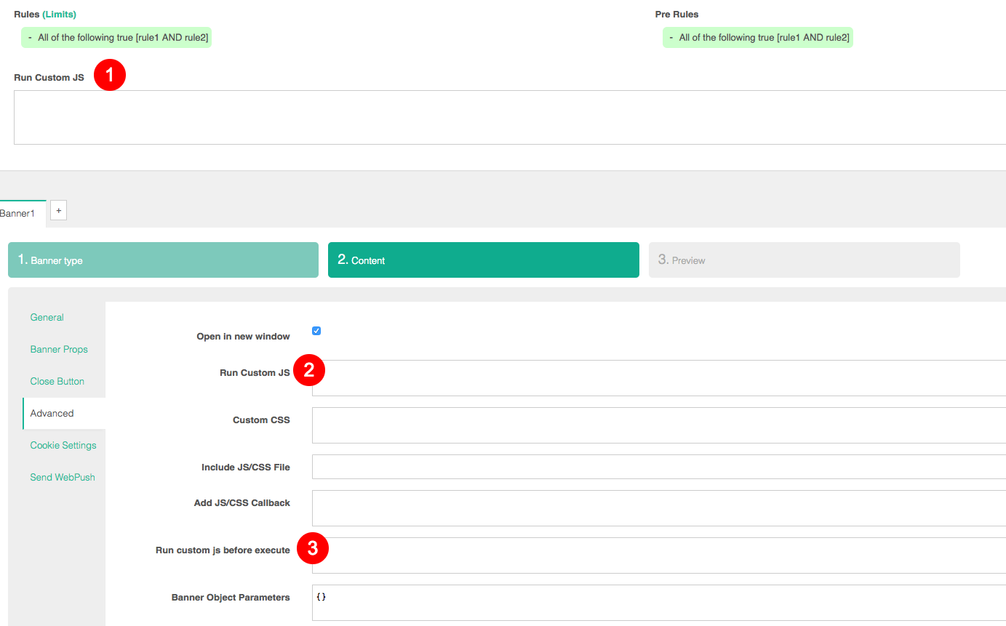Image resolution: width=1006 pixels, height=626 pixels.
Task: Click the Add JS/CSS Callback textarea
Action: (659, 508)
